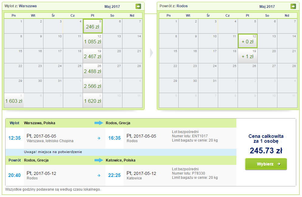Click Limit bagażu for flight ENT1017
Image resolution: width=302 pixels, height=197 pixels.
(195, 140)
